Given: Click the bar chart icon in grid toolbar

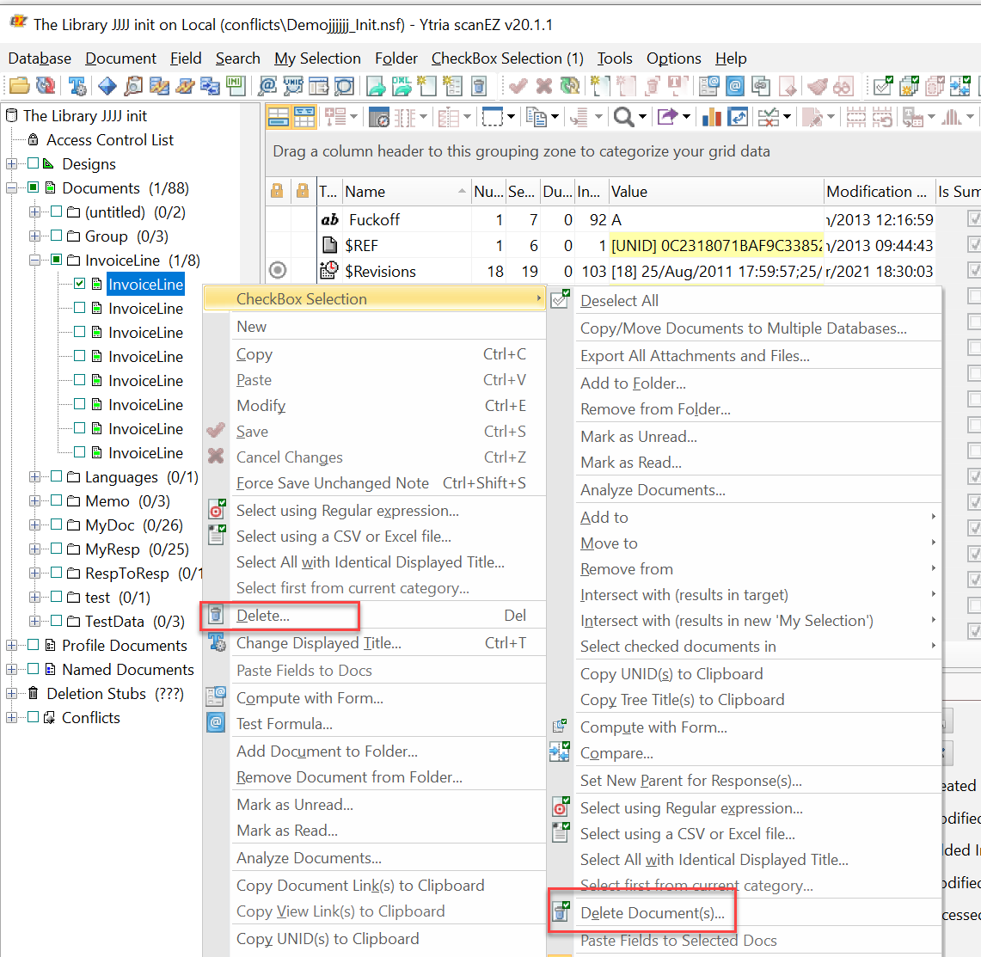Looking at the screenshot, I should [712, 117].
